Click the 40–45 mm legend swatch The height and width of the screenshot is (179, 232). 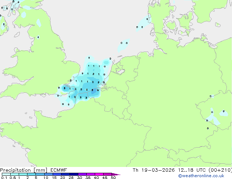pos(99,174)
